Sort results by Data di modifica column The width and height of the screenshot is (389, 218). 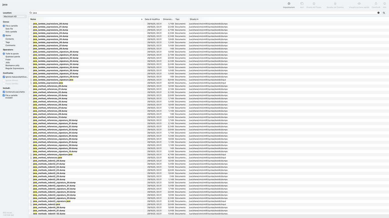(x=152, y=19)
